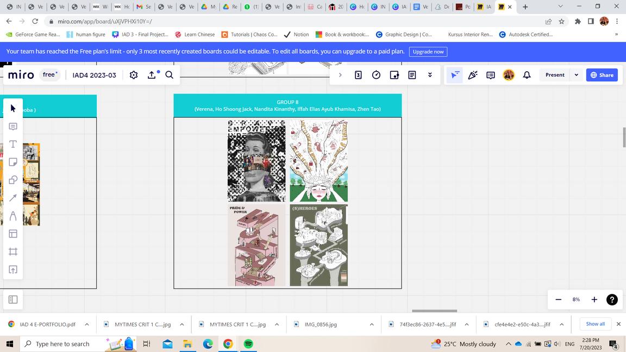Open the help question mark button
Screen dimensions: 626x352
click(612, 300)
